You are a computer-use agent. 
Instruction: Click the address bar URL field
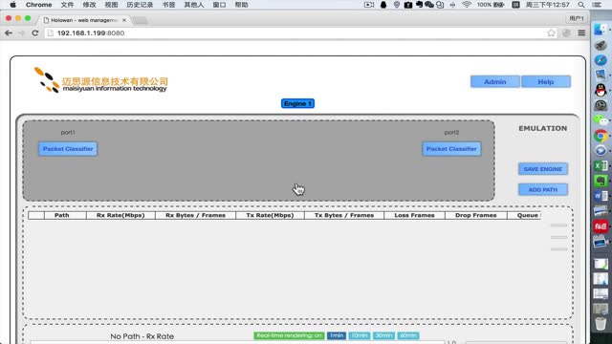click(x=296, y=33)
